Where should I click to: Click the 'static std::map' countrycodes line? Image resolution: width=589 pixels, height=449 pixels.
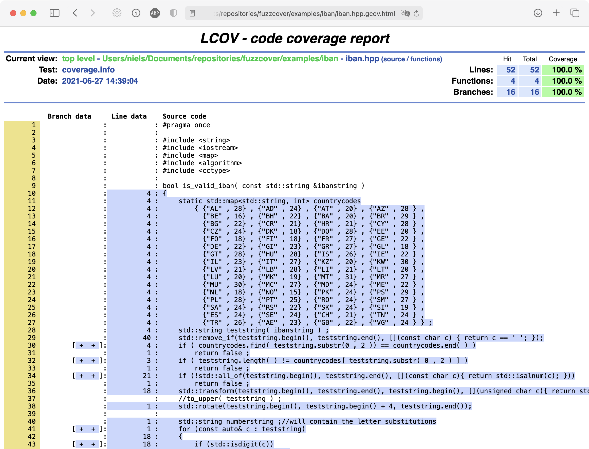coord(270,201)
